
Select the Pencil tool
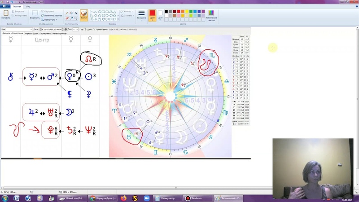[66, 13]
